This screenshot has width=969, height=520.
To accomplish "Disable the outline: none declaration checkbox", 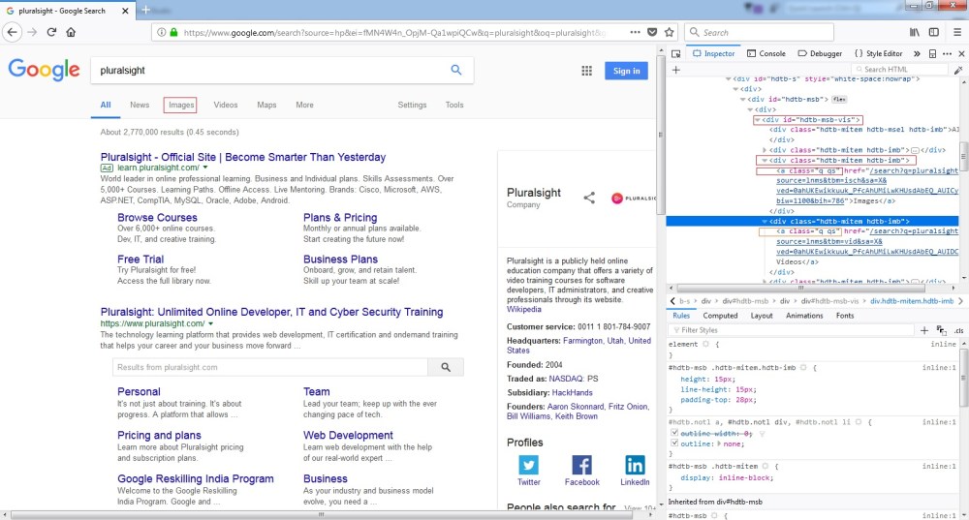I will click(674, 443).
